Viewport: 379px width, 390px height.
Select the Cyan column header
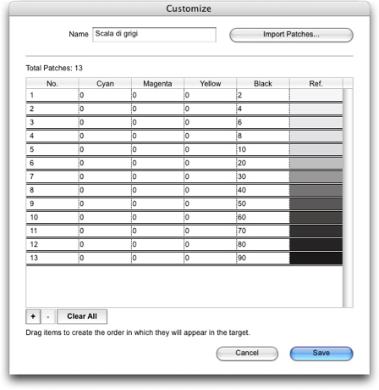tap(105, 84)
